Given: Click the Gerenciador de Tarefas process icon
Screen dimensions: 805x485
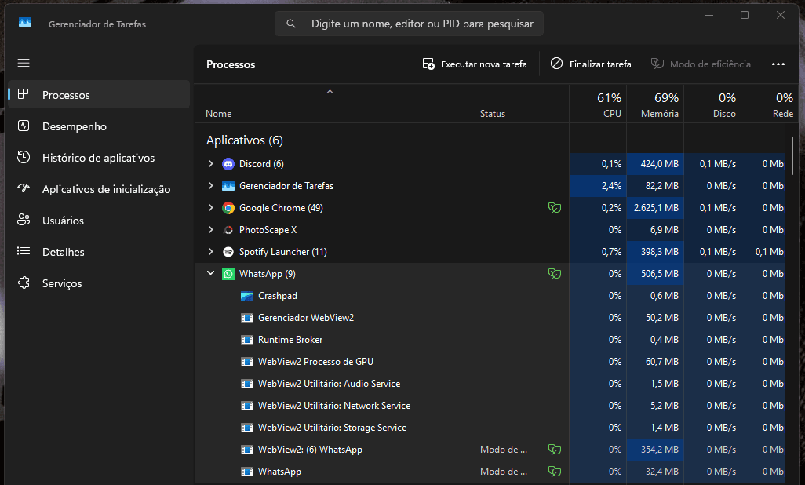Looking at the screenshot, I should tap(228, 186).
